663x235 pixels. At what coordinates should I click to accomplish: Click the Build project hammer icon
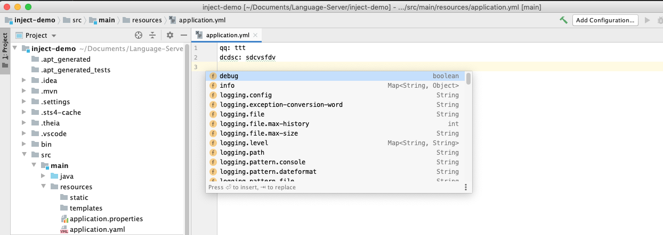click(x=563, y=20)
